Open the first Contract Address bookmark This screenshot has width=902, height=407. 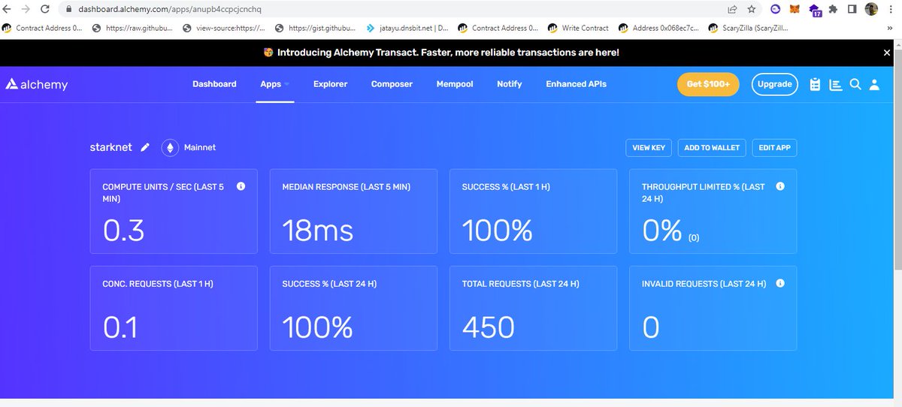42,29
